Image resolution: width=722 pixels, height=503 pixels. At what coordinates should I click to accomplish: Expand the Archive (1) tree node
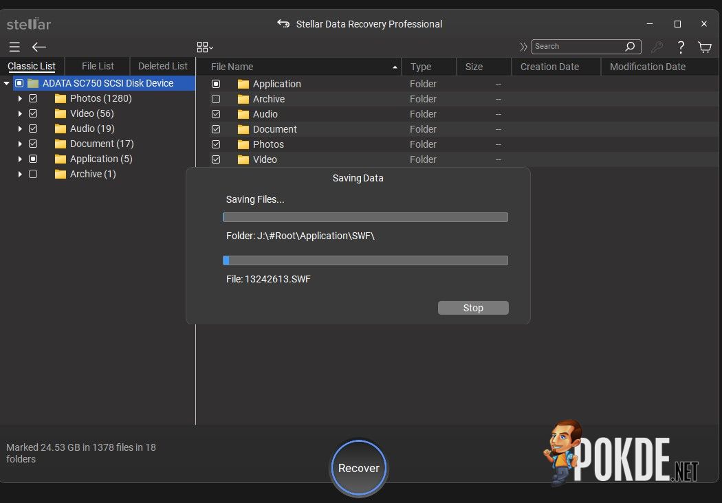[20, 175]
